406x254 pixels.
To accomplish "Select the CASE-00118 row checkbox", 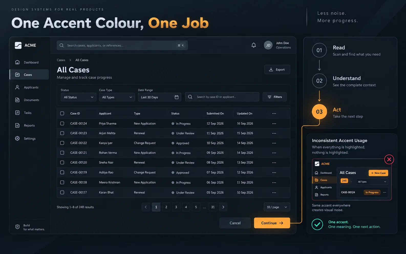I will pyautogui.click(x=62, y=182).
